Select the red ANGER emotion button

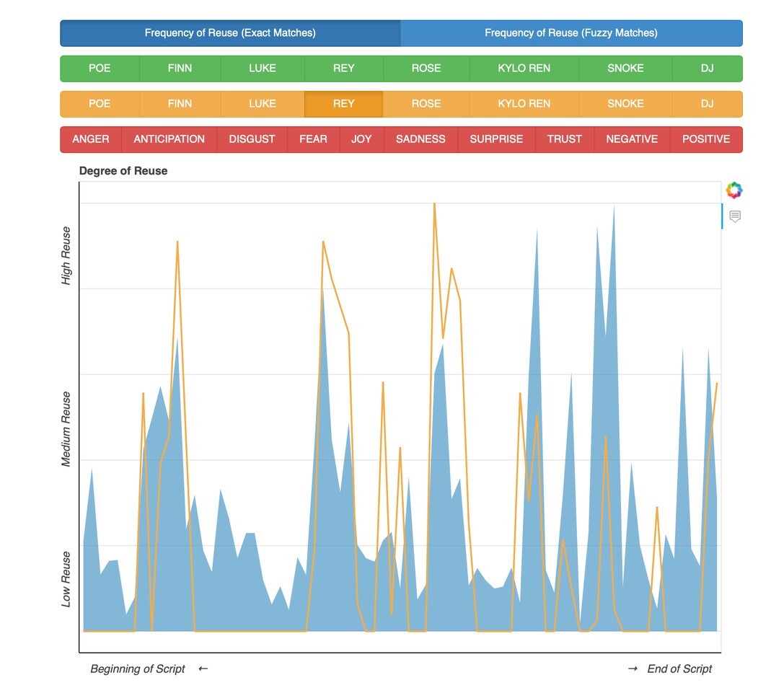(x=91, y=139)
